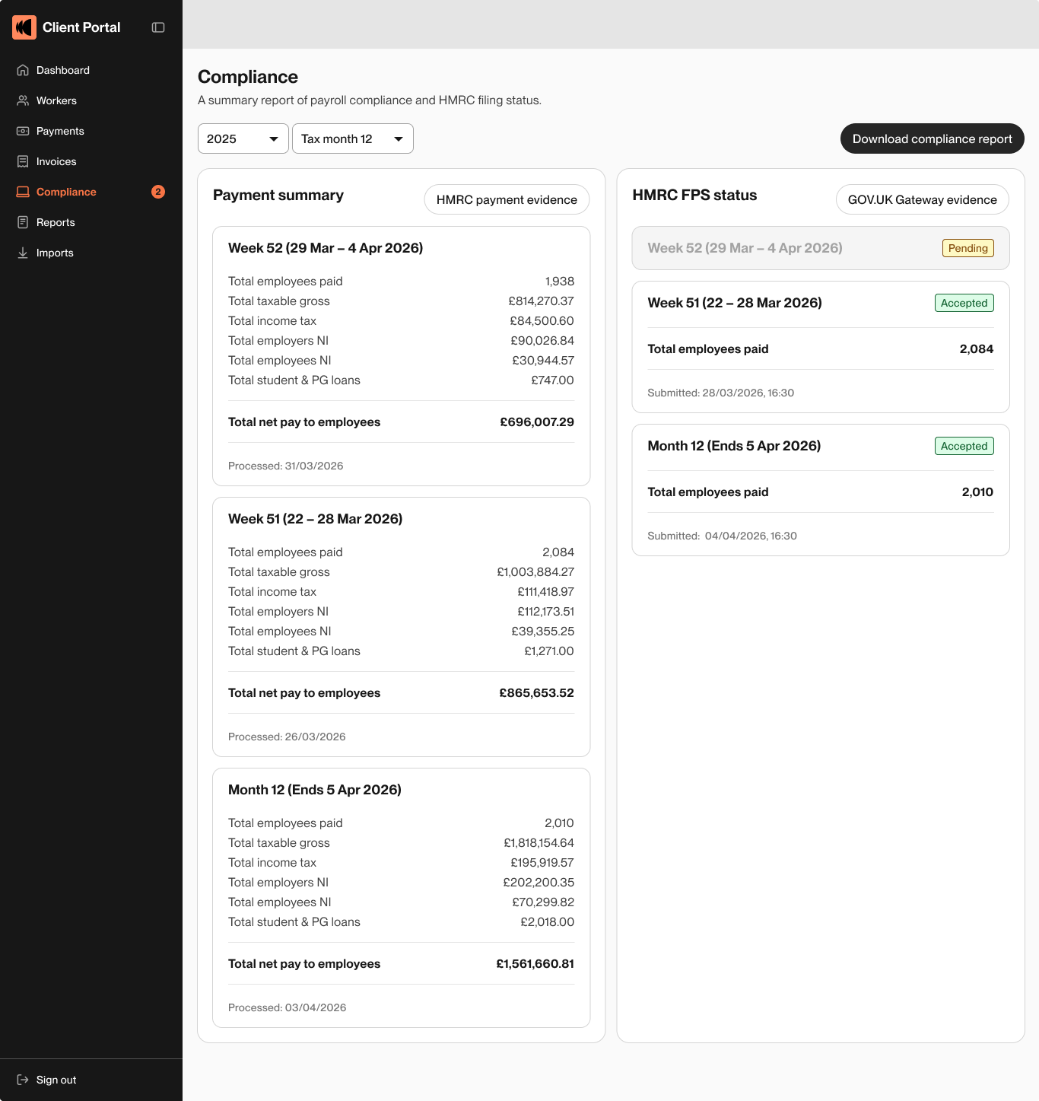
Task: Open the Tax month 12 dropdown
Action: (352, 138)
